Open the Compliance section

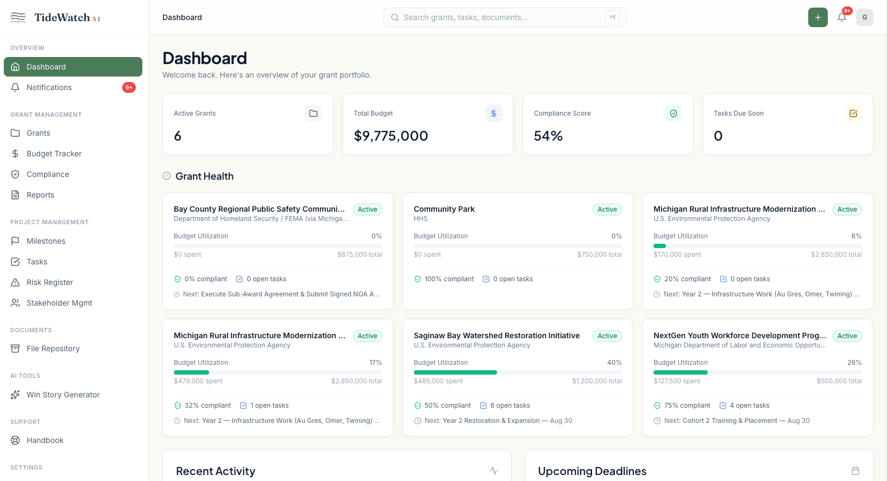73,174
